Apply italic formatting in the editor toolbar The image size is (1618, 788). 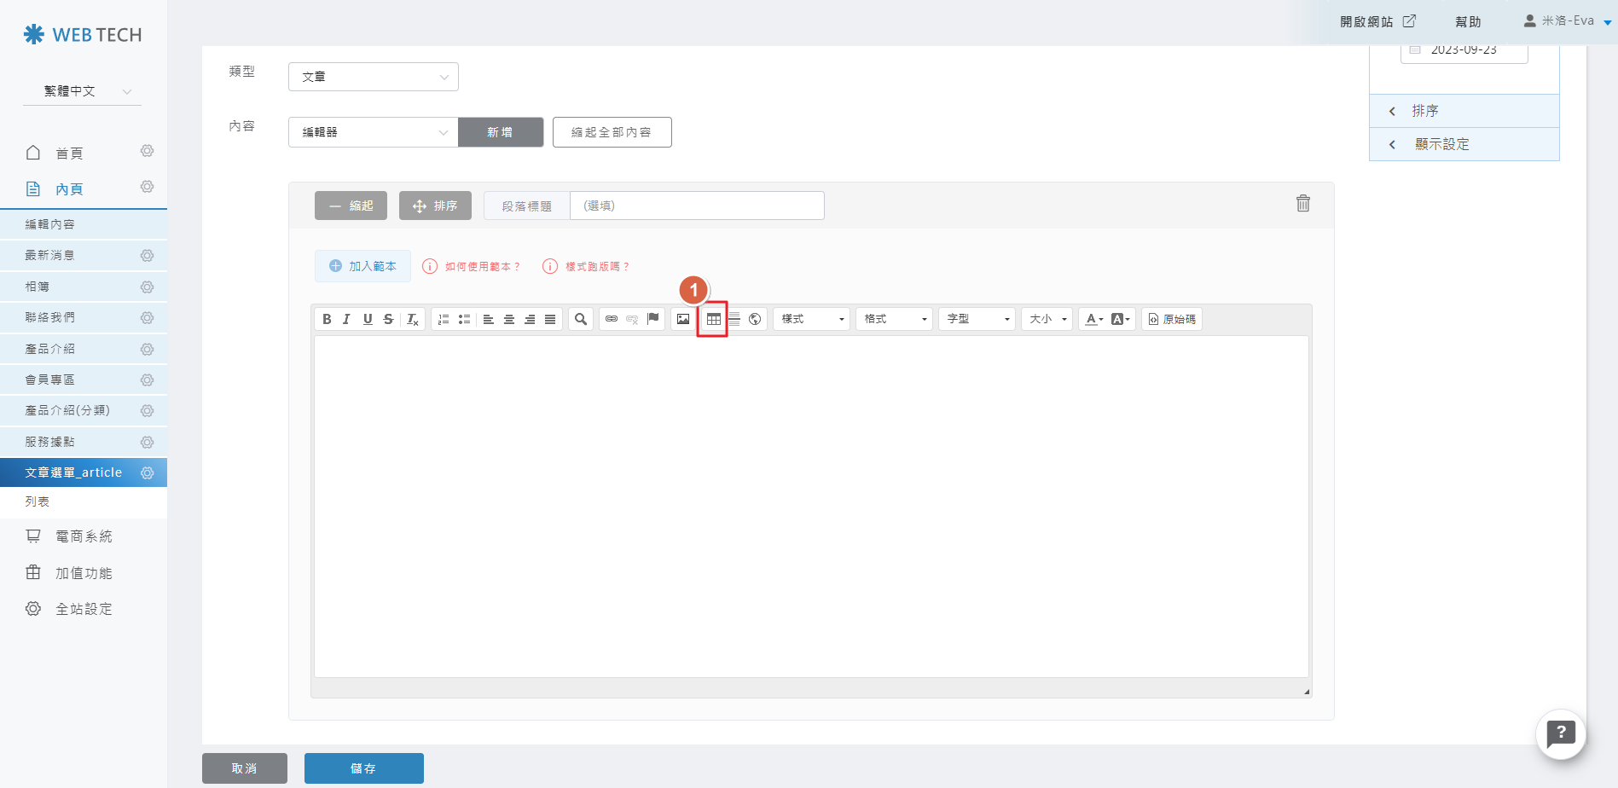(346, 319)
